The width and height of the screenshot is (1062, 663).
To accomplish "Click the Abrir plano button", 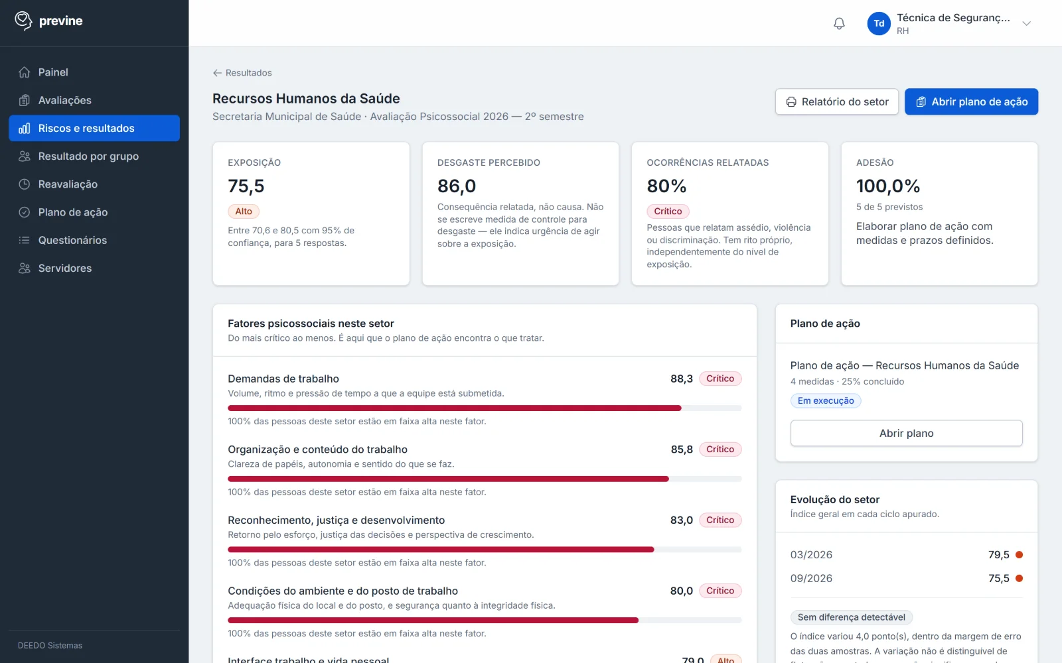I will point(906,433).
